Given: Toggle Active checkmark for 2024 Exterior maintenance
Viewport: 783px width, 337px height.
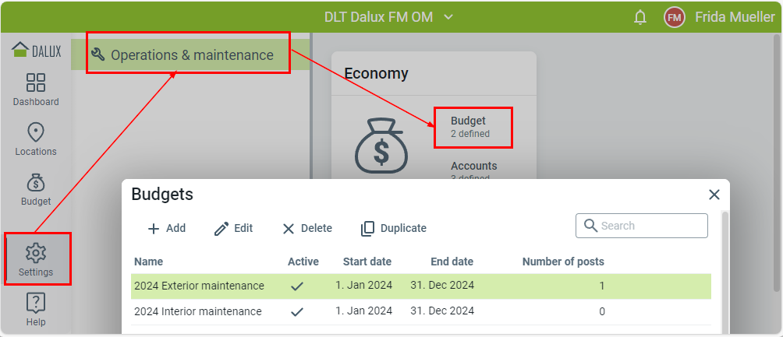Looking at the screenshot, I should pos(296,286).
